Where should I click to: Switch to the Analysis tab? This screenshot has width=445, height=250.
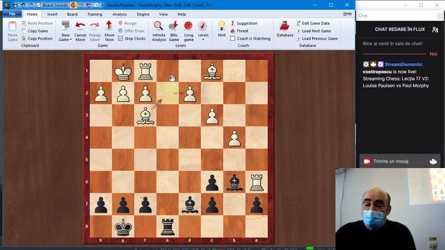point(120,14)
